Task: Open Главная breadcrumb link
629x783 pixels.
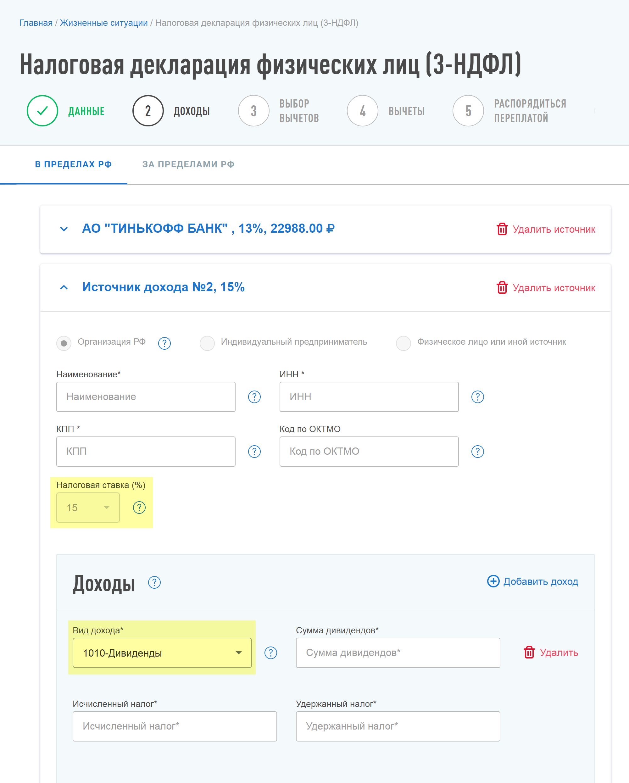Action: [36, 23]
